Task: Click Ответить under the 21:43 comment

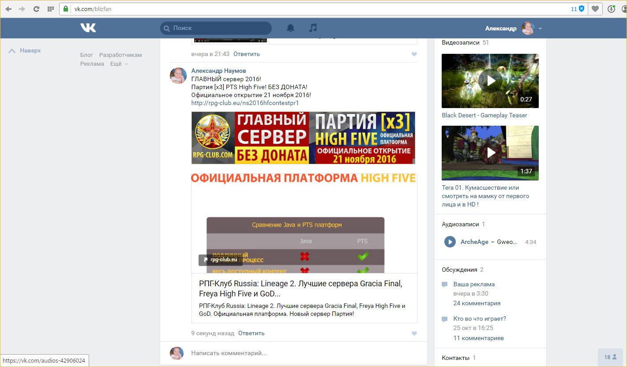Action: pos(247,54)
